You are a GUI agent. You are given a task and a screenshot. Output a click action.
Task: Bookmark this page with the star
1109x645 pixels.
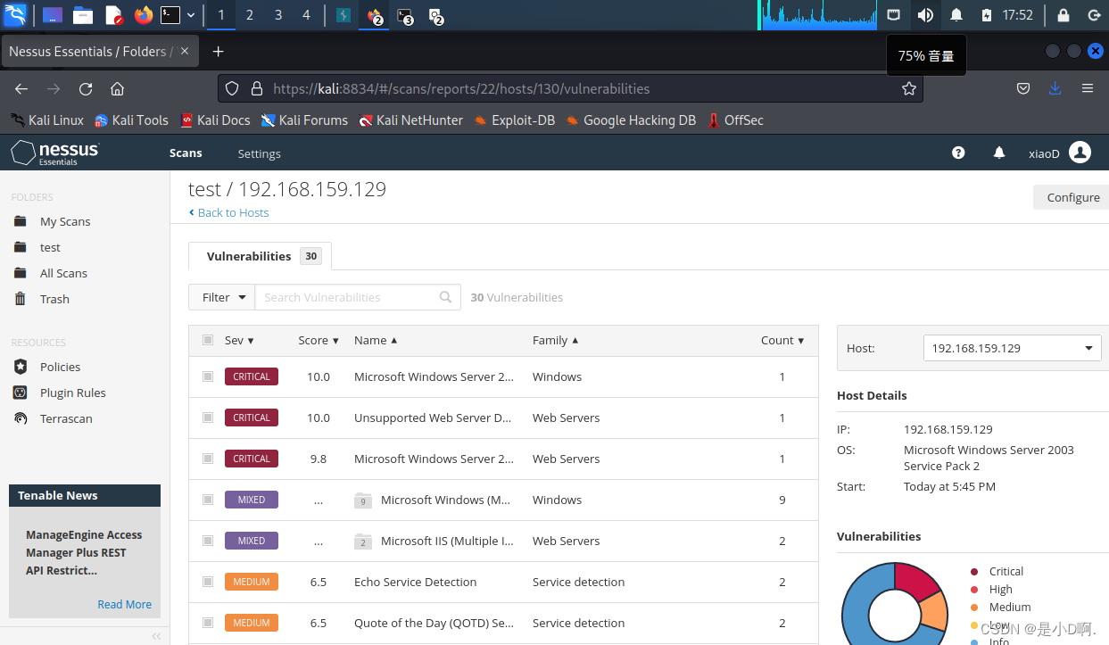[x=908, y=88]
